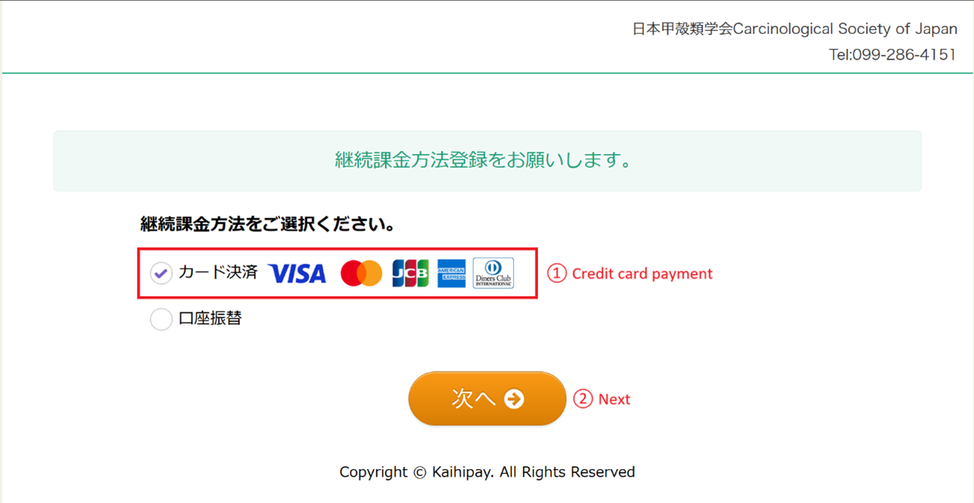Click the orange 次へ button
This screenshot has height=503, width=974.
tap(487, 399)
